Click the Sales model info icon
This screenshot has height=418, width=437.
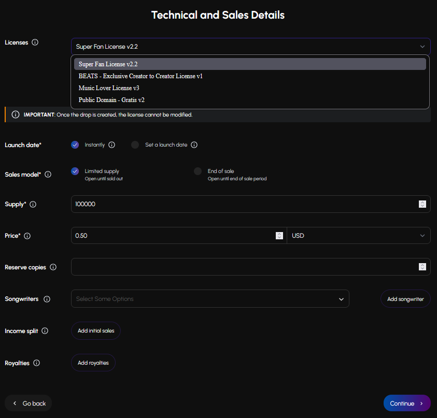click(x=48, y=175)
